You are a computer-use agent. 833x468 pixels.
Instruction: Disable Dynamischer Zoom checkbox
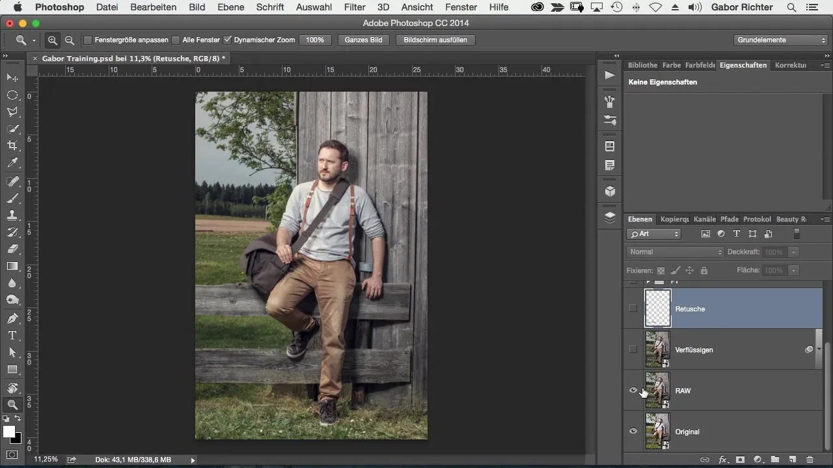click(x=227, y=40)
